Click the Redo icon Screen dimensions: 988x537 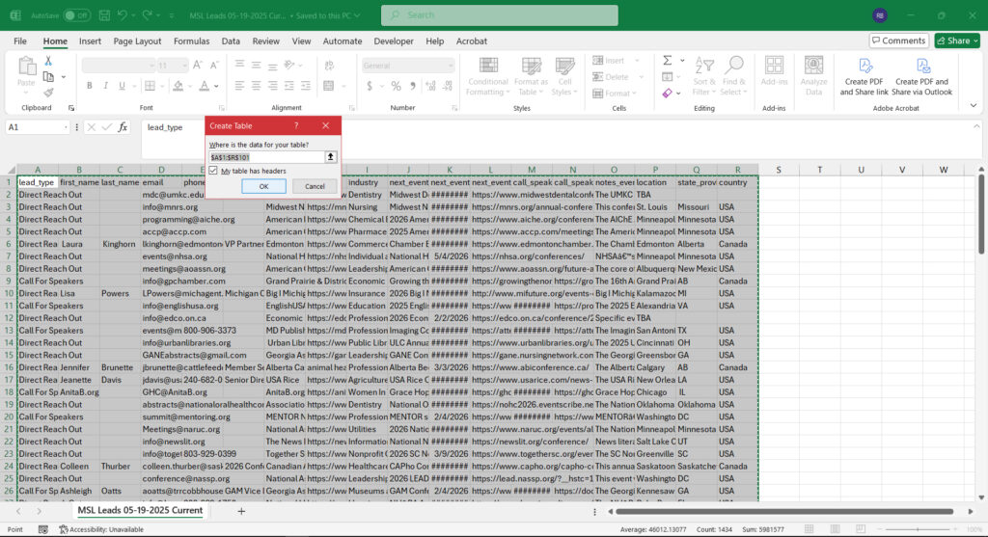148,15
